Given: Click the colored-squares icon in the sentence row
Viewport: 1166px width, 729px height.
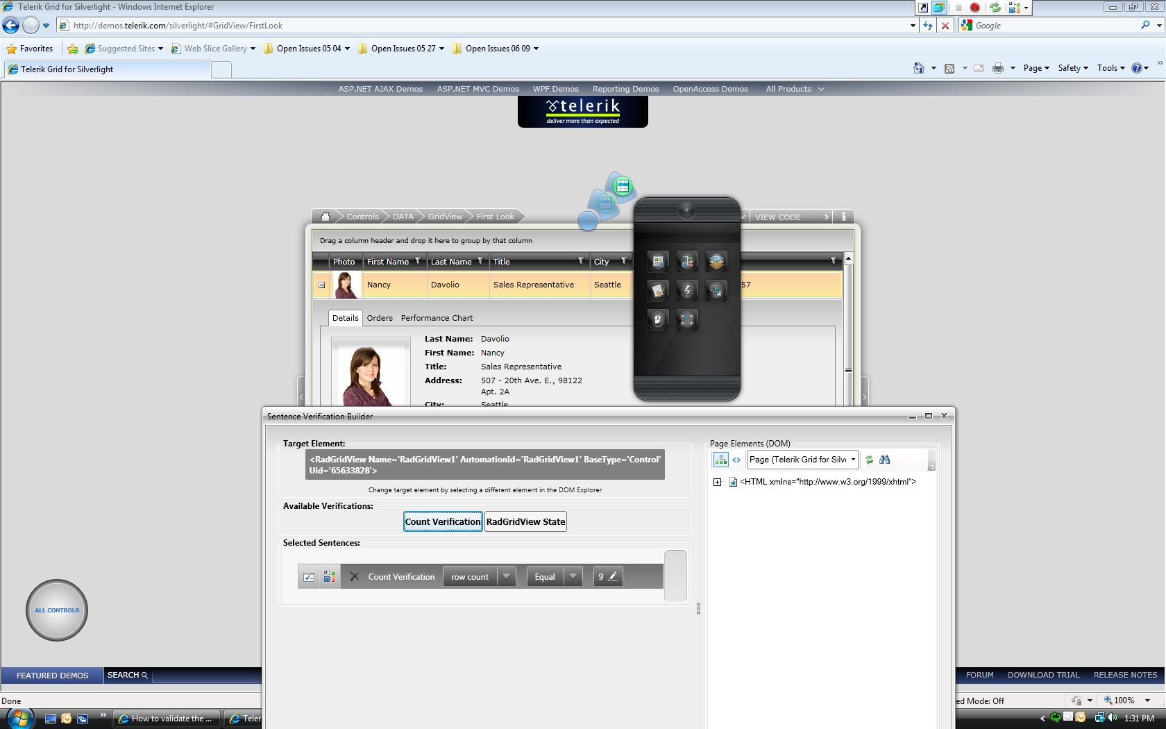Looking at the screenshot, I should point(330,576).
